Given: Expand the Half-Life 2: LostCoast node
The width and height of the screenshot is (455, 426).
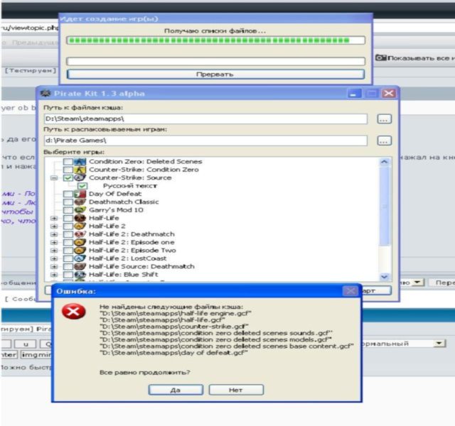Looking at the screenshot, I should coord(54,258).
